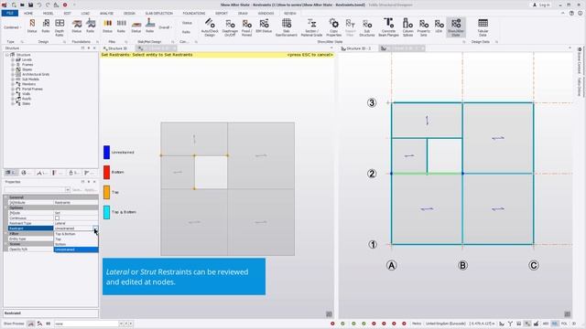The image size is (586, 329).
Task: Select the Architectural Grids tree item
Action: click(36, 74)
